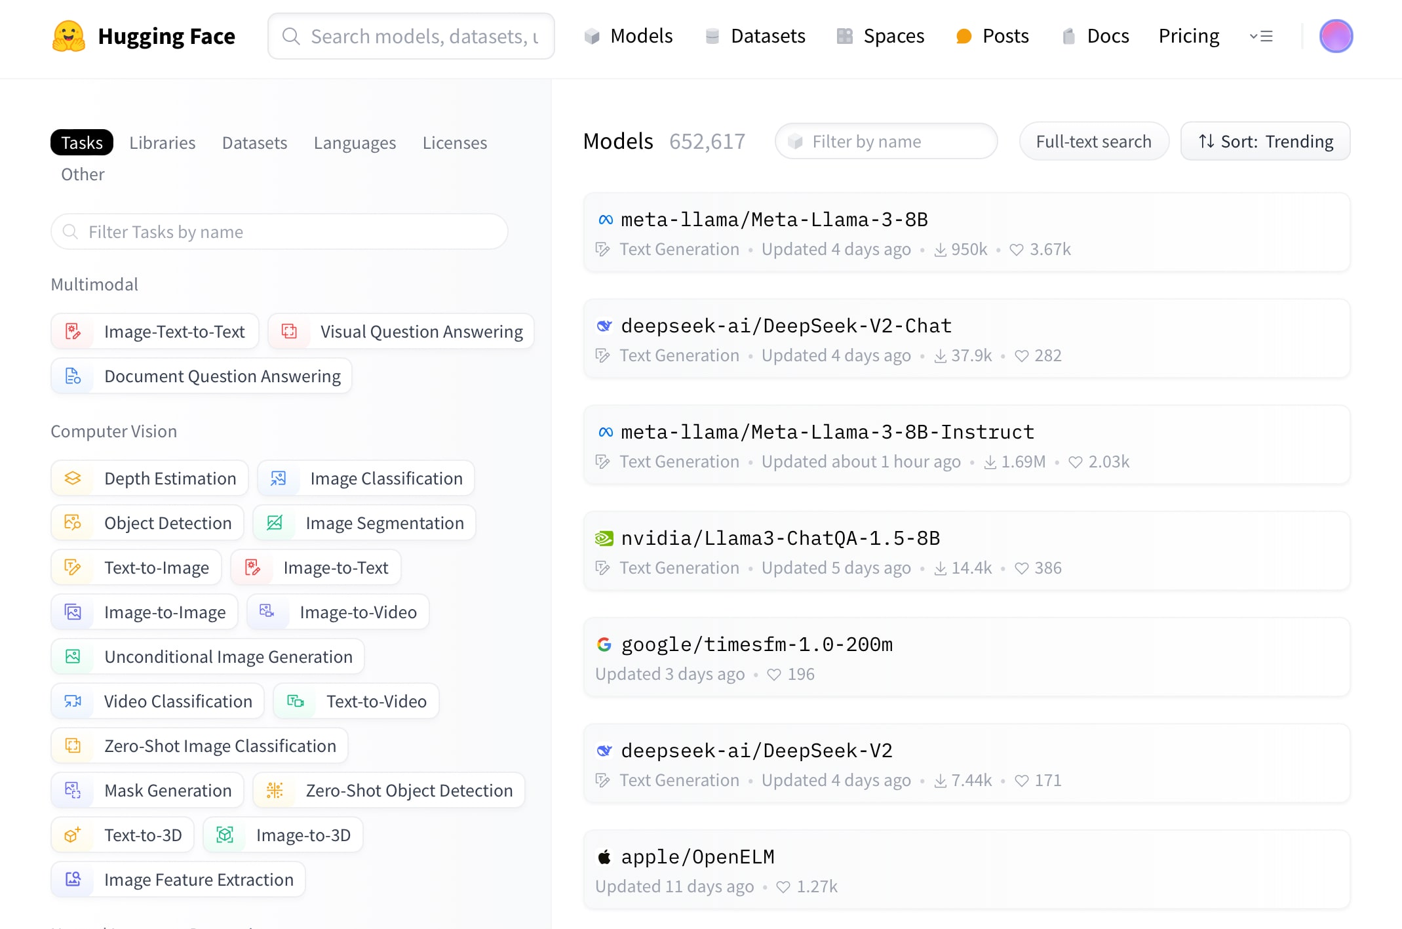The image size is (1402, 929).
Task: Open the Licenses filter tab
Action: pos(454,142)
